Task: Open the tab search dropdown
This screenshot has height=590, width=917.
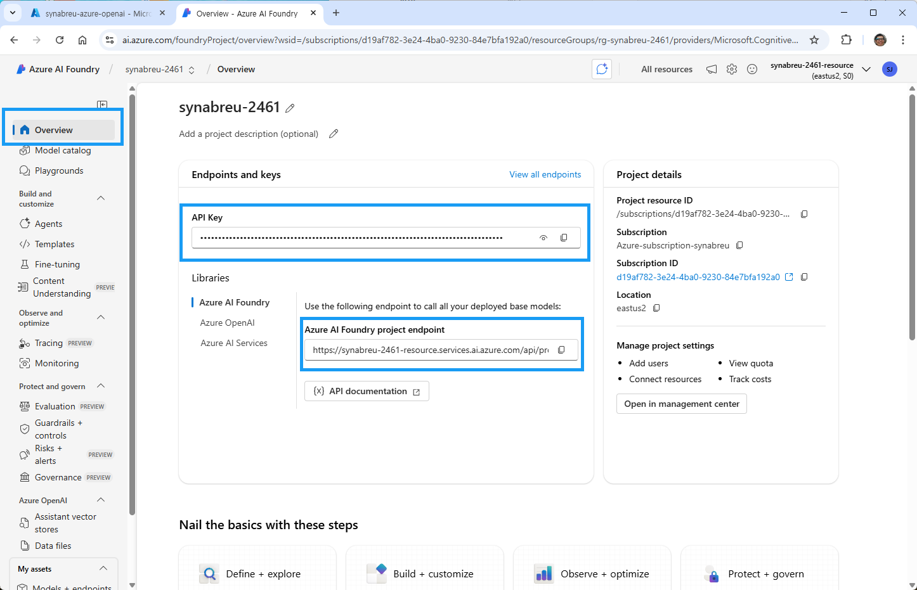Action: (13, 13)
